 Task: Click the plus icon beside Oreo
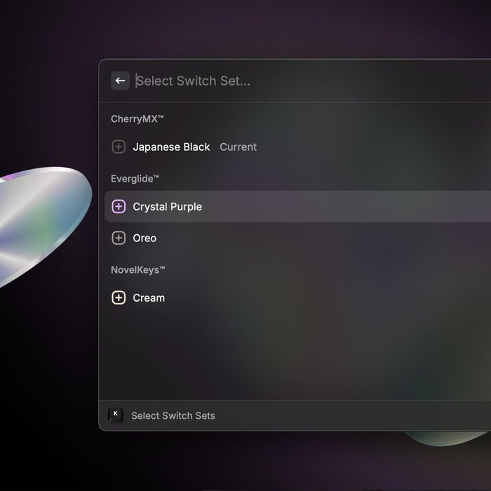[x=119, y=238]
